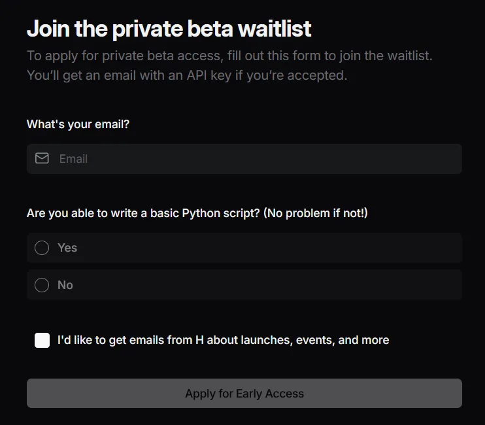This screenshot has height=425, width=485.
Task: Click the "Email" placeholder text
Action: click(x=73, y=159)
